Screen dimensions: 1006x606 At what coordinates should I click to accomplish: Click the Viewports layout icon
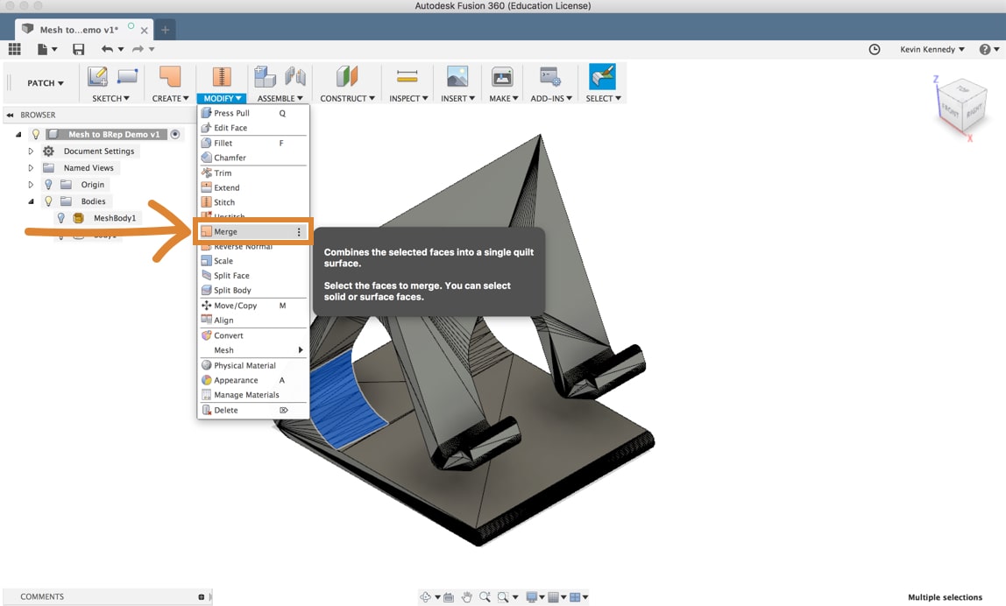575,597
